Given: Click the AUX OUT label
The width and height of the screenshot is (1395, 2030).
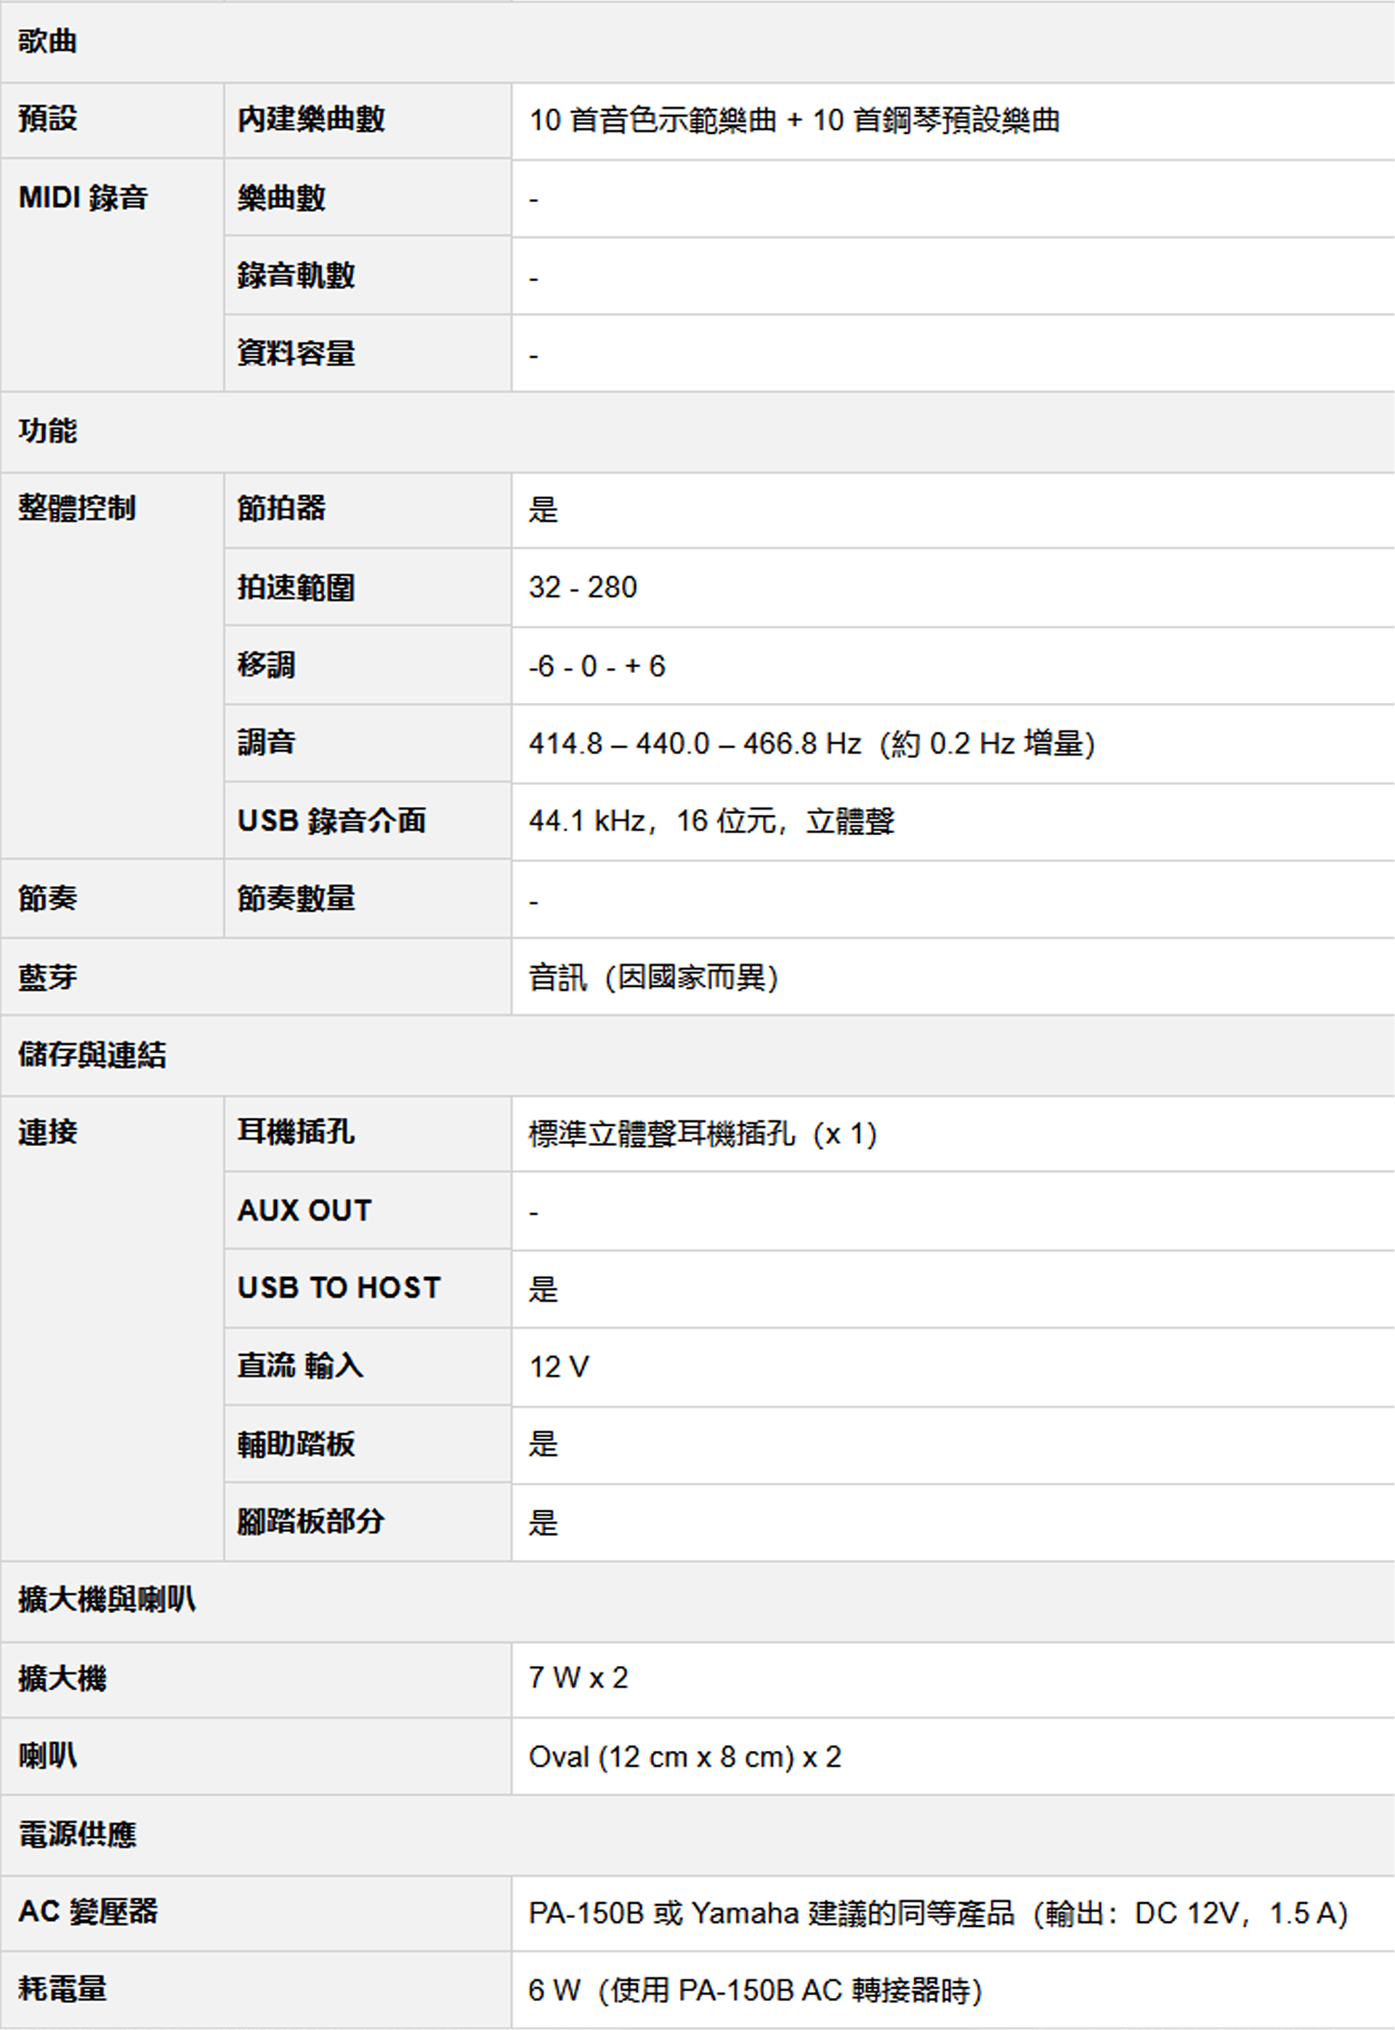Looking at the screenshot, I should [x=305, y=1210].
